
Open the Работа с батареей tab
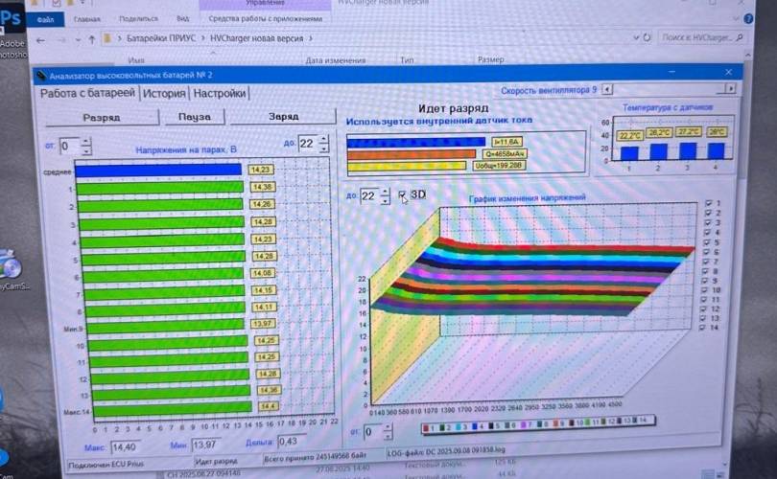87,93
